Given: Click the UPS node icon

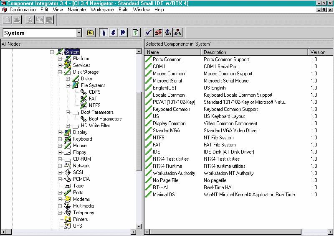Looking at the screenshot, I should 68,226.
